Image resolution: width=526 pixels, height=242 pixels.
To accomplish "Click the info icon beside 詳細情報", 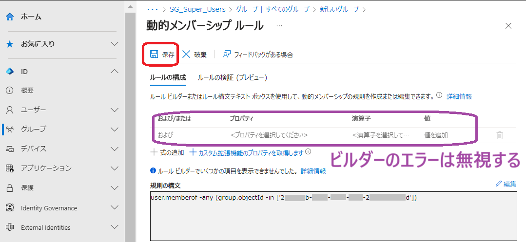I will point(439,95).
